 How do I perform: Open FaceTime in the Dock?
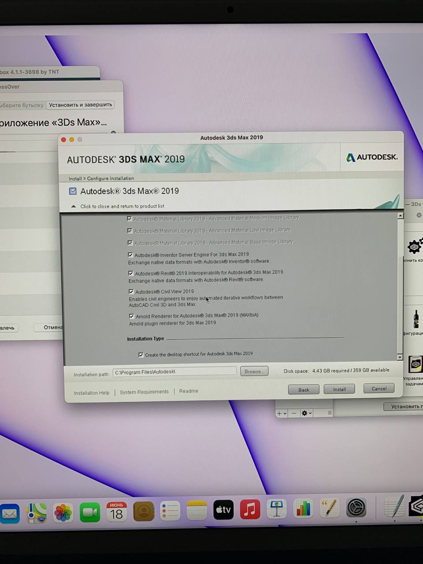click(90, 512)
